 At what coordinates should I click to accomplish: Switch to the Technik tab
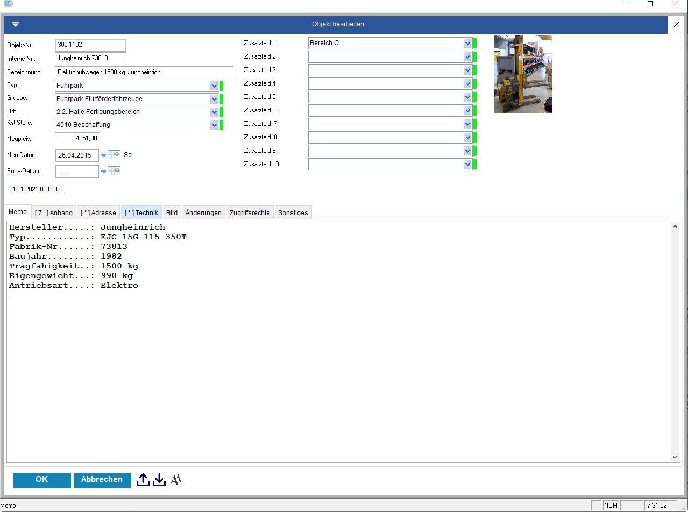click(x=141, y=212)
